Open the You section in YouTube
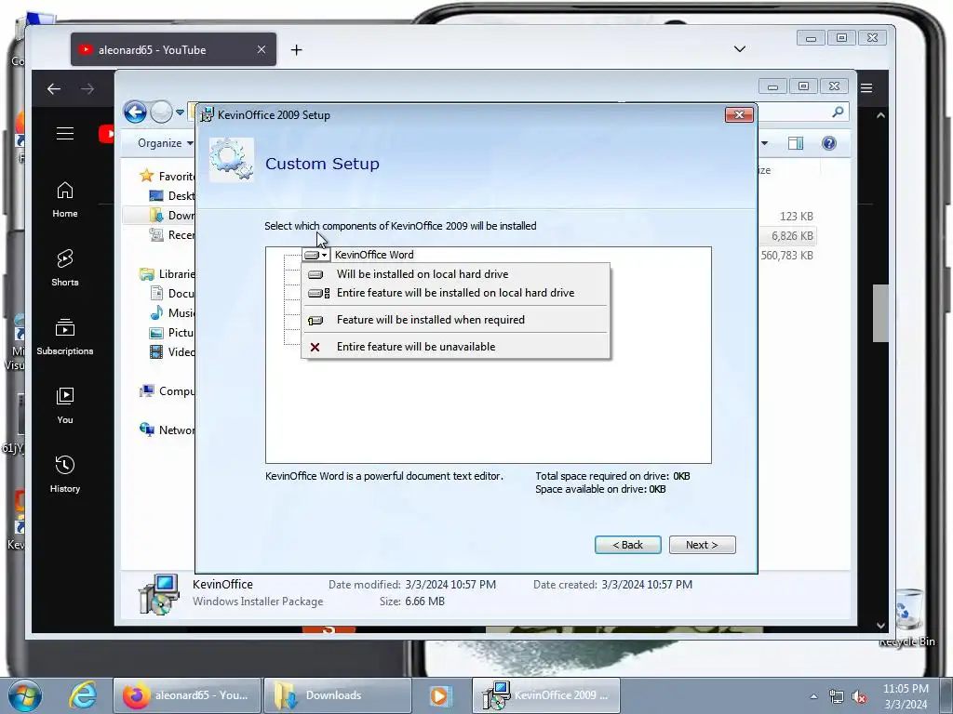The width and height of the screenshot is (953, 714). [x=65, y=405]
